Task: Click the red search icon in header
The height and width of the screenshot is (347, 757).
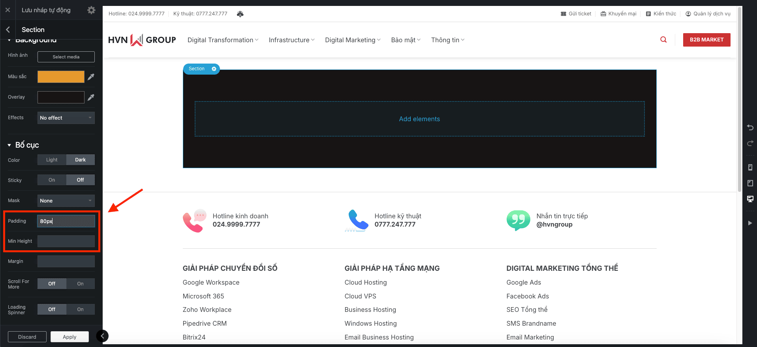Action: tap(663, 40)
